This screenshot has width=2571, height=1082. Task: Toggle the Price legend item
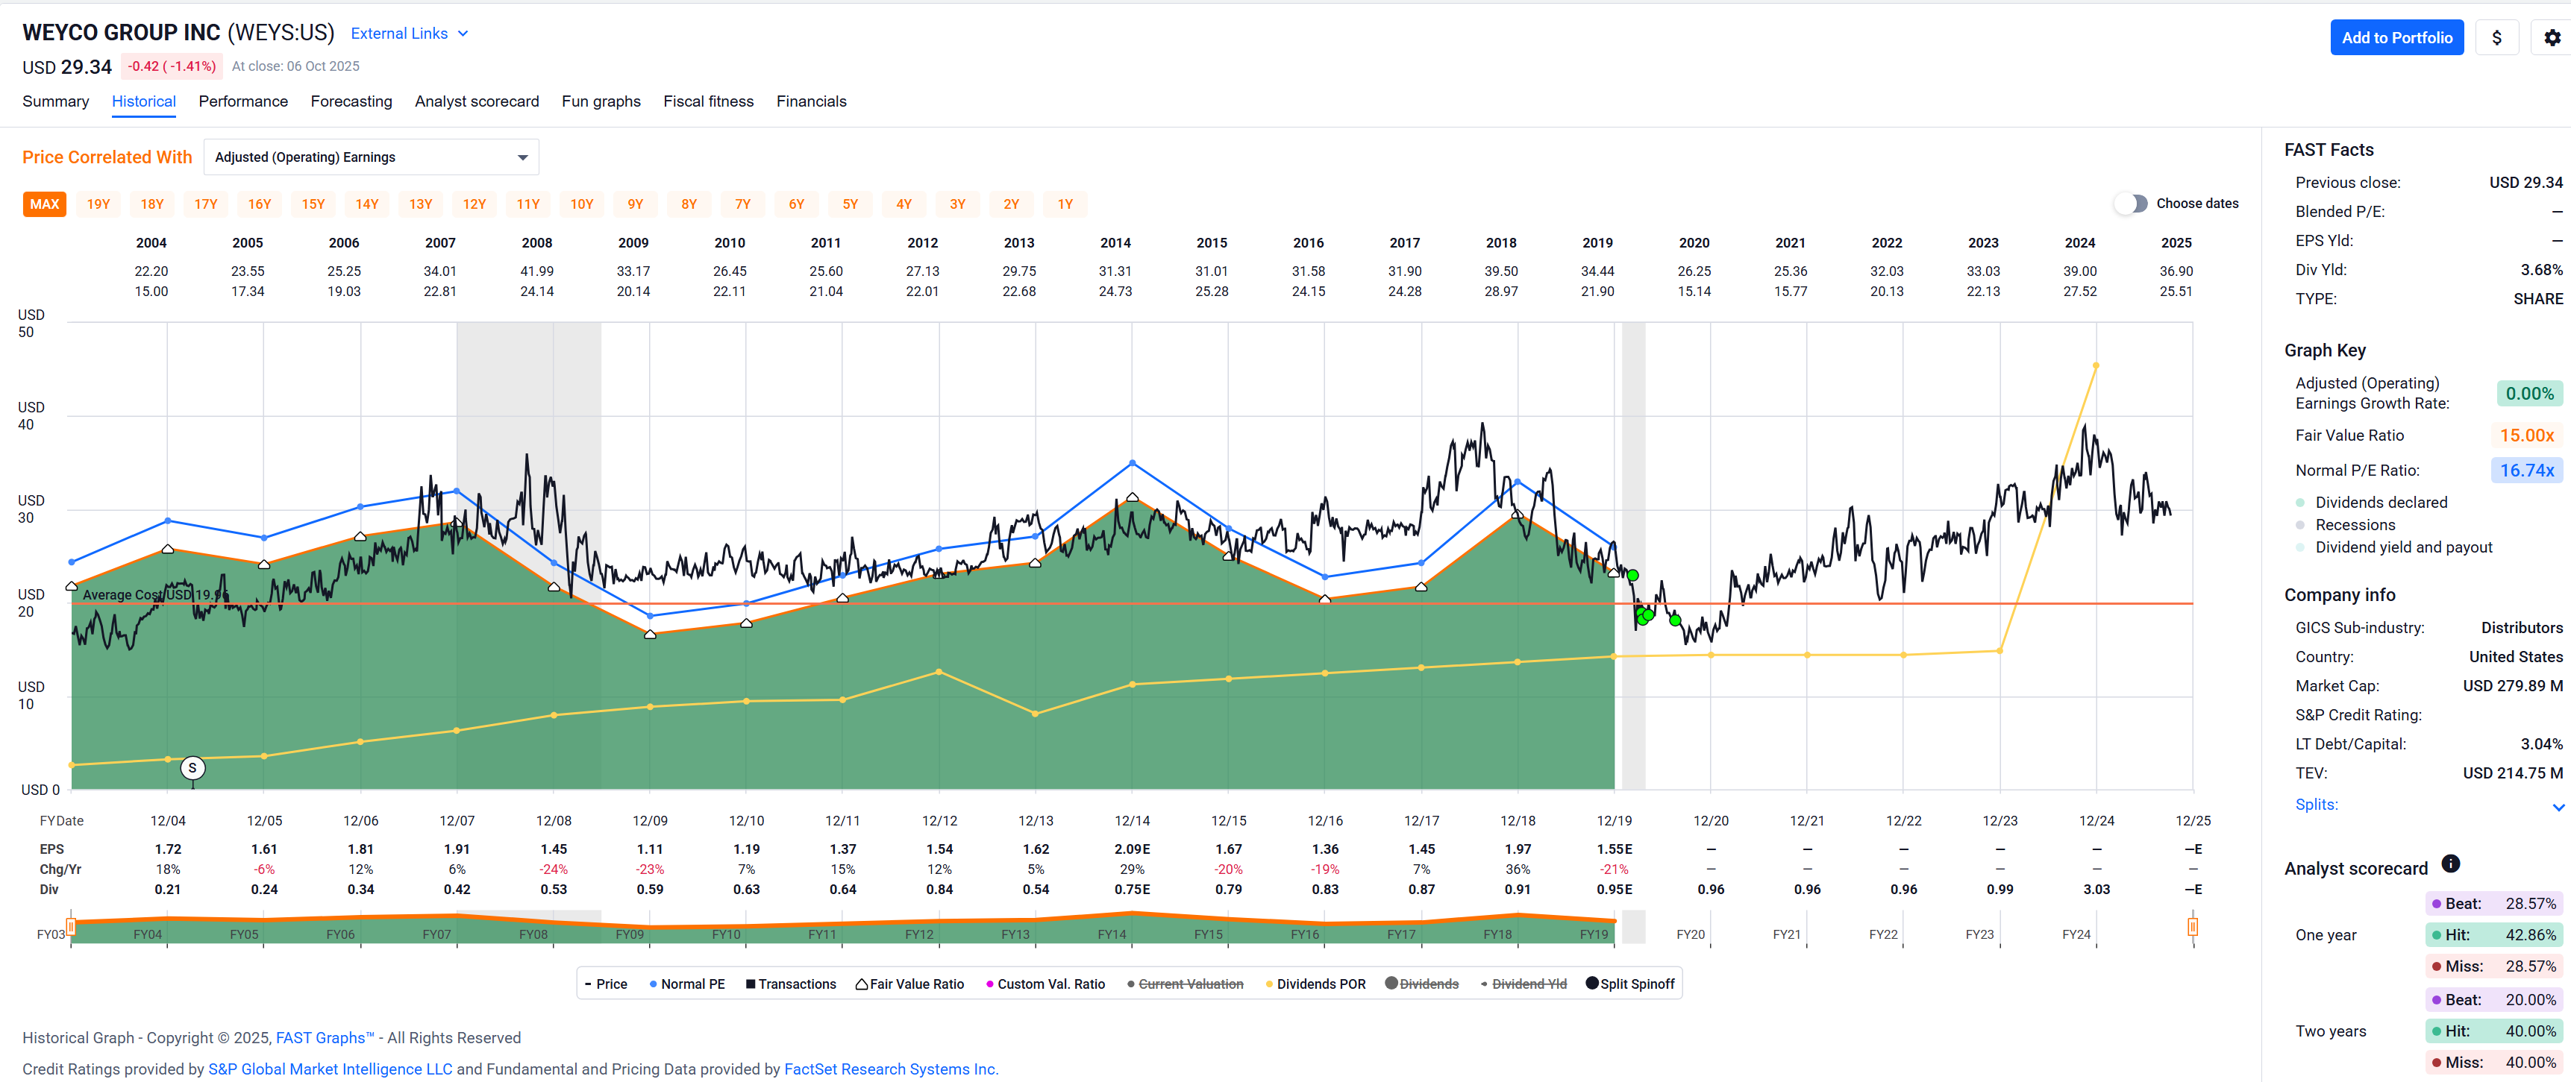pyautogui.click(x=606, y=984)
